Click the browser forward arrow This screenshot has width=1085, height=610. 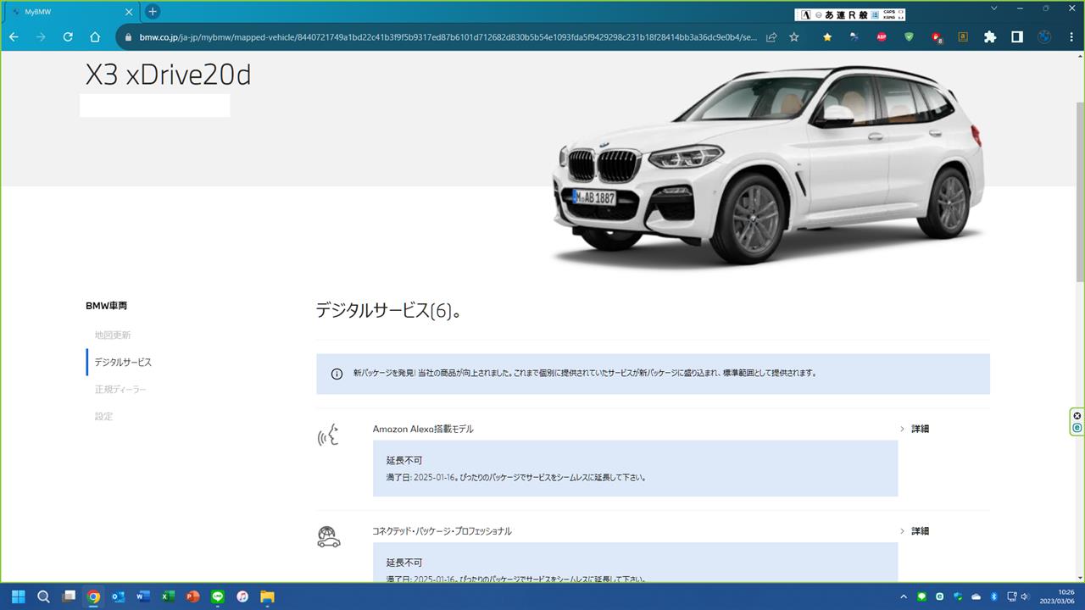tap(41, 37)
